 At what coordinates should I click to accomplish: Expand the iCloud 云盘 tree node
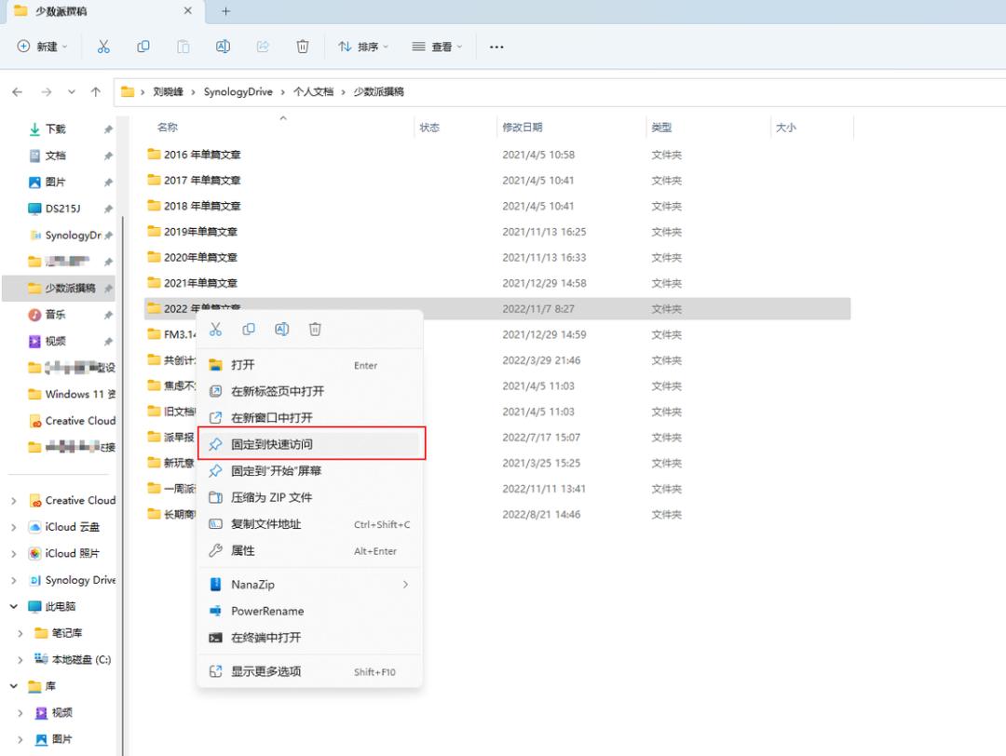pos(14,527)
